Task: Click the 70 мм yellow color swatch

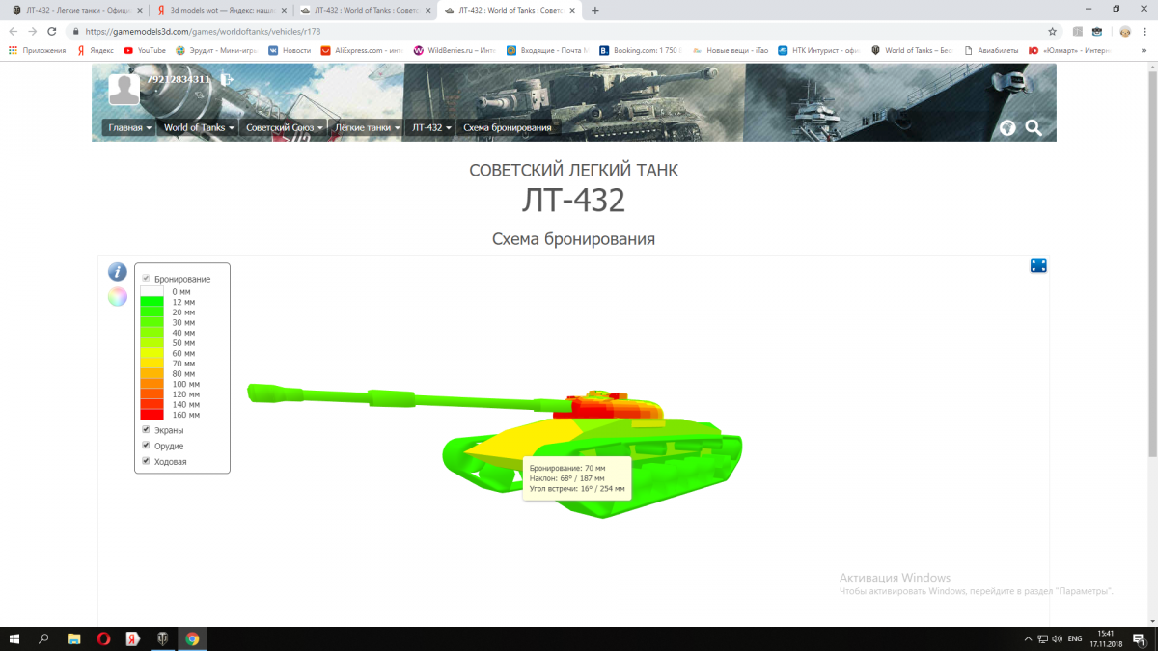Action: pyautogui.click(x=152, y=364)
